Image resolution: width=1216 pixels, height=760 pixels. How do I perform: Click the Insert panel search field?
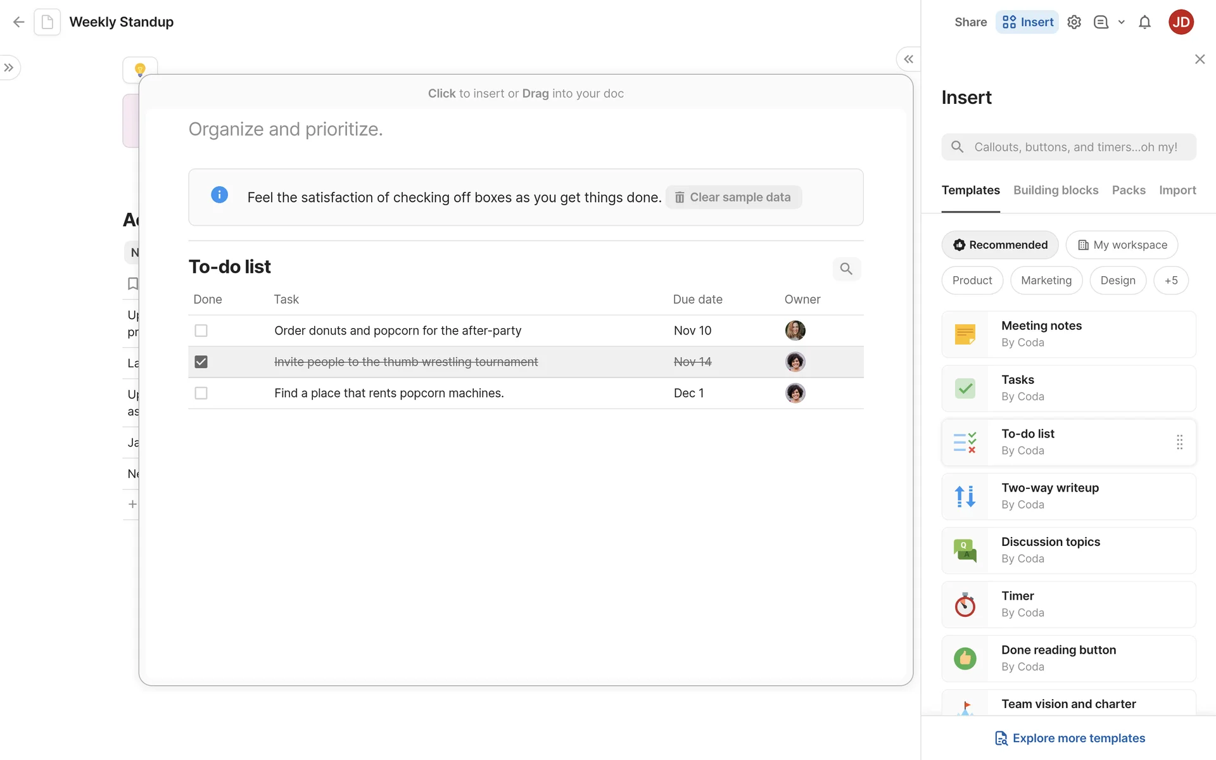pyautogui.click(x=1075, y=147)
